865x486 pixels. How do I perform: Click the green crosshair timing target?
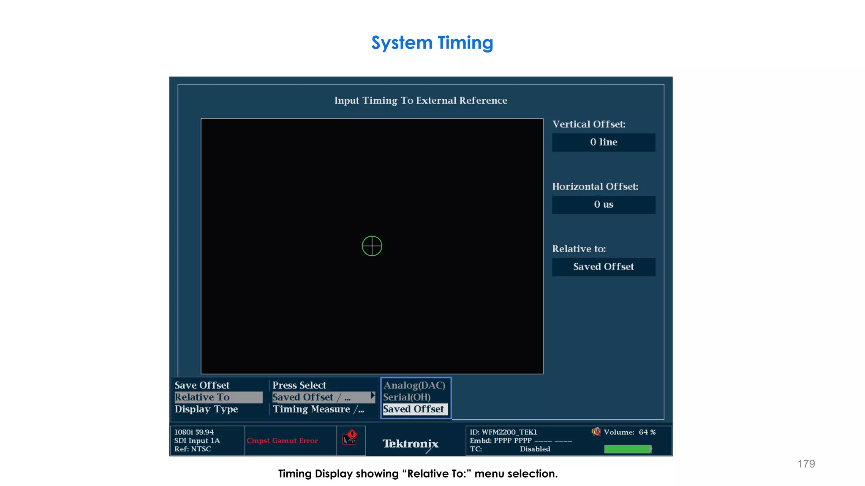pyautogui.click(x=372, y=246)
